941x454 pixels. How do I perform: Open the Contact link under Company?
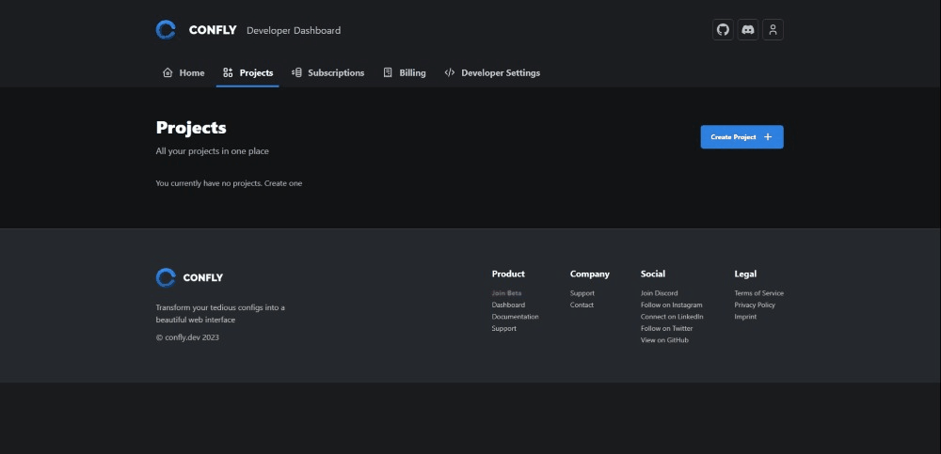pyautogui.click(x=582, y=305)
